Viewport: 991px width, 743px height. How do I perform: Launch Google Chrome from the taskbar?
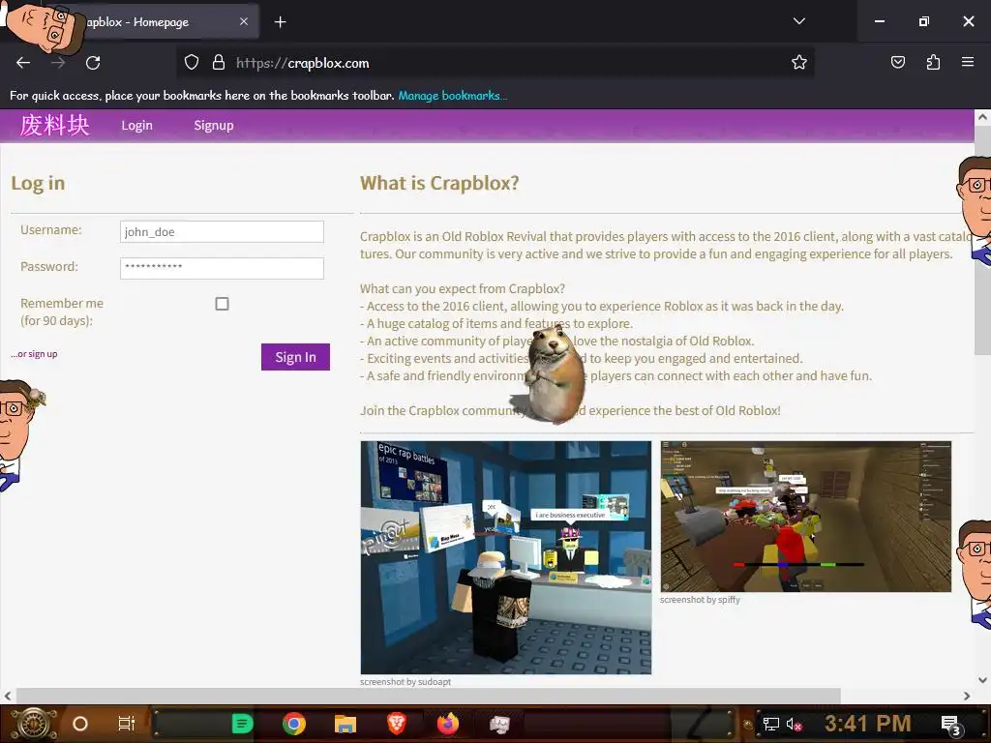(294, 724)
